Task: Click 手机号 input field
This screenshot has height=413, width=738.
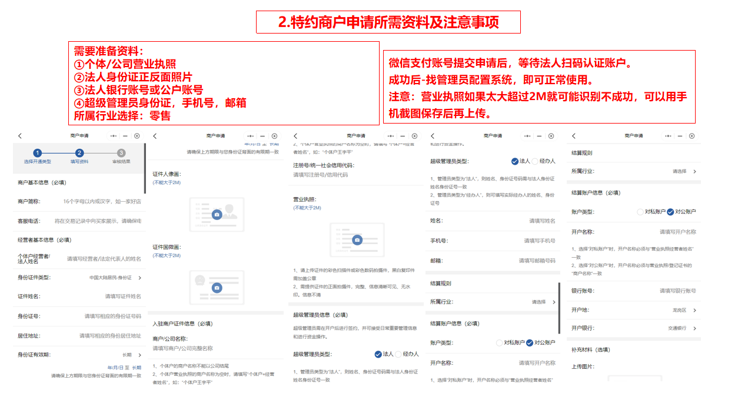Action: pyautogui.click(x=540, y=241)
